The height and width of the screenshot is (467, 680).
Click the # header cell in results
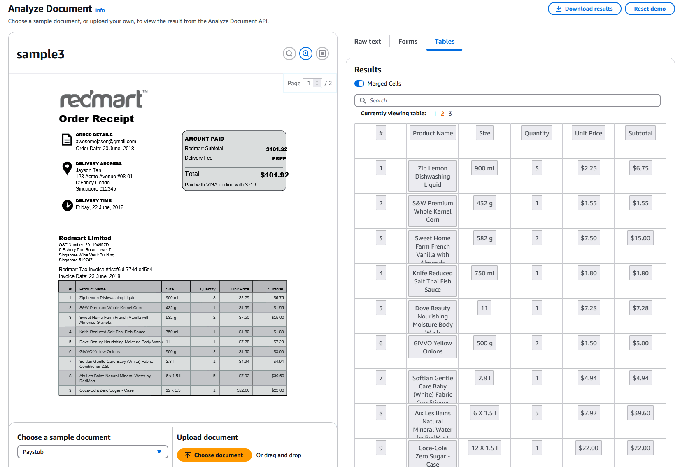(x=381, y=133)
